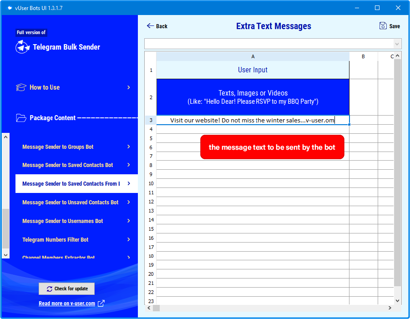Click the Check for update button

(x=67, y=289)
